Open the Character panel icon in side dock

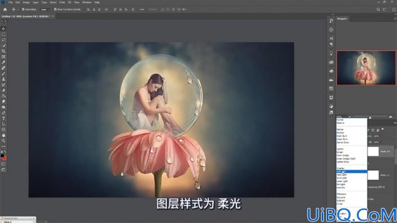331,38
